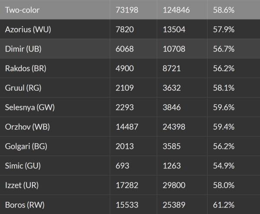Image resolution: width=260 pixels, height=214 pixels.
Task: Select the Orzhov games value 24398
Action: 174,126
